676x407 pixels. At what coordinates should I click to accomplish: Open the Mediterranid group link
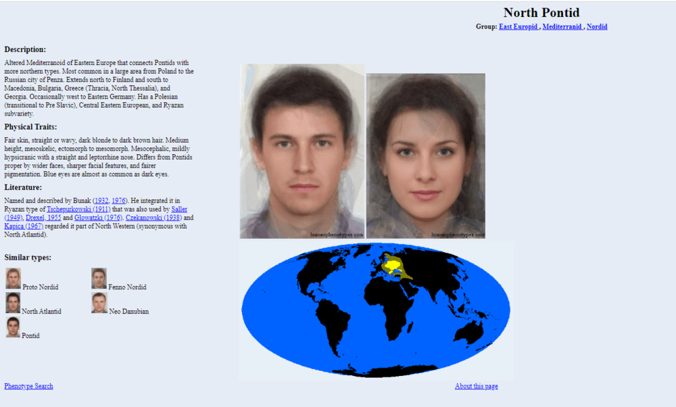click(562, 26)
